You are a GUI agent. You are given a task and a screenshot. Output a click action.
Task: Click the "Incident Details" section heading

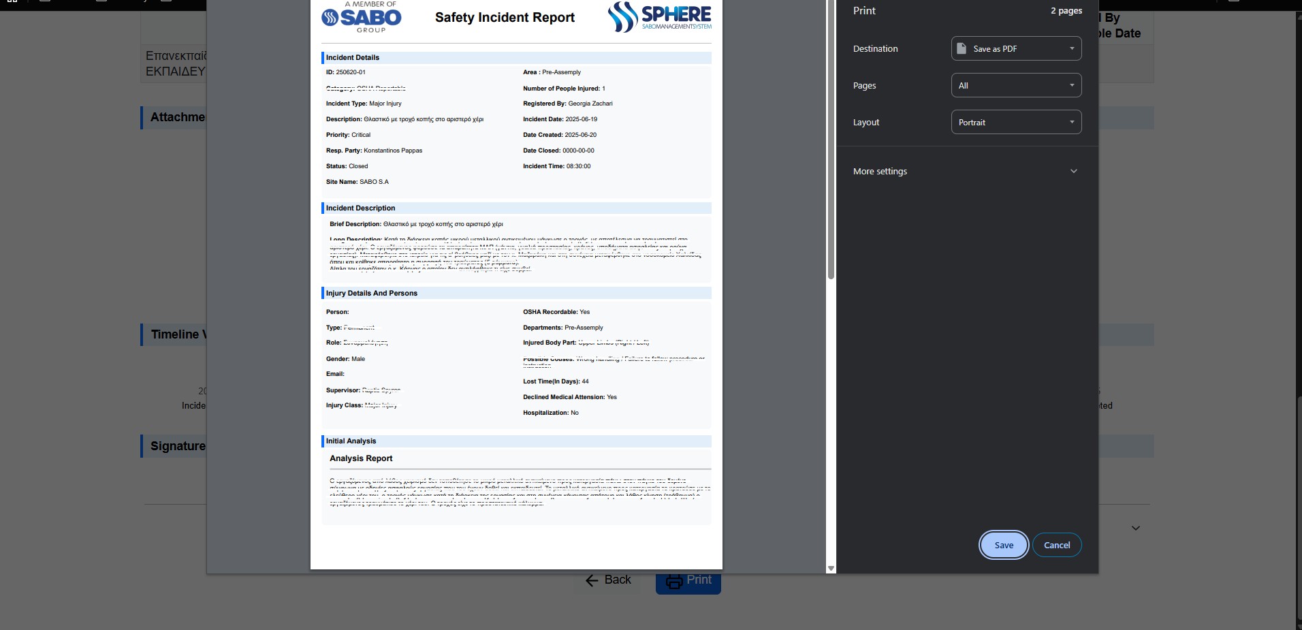point(352,57)
